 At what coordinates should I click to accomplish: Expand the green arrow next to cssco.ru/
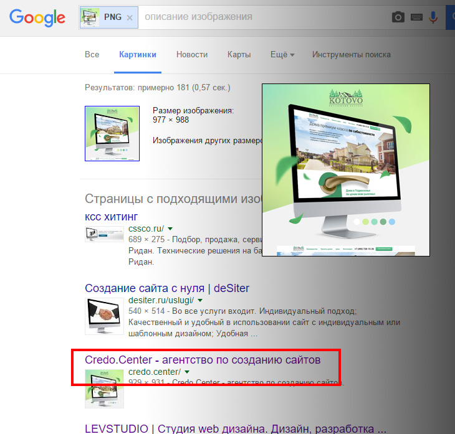click(170, 229)
